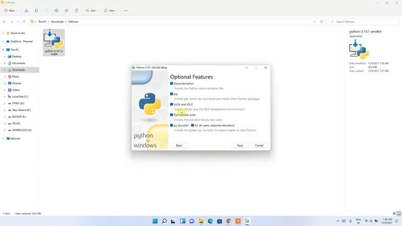Show hidden system tray icons

coord(338,221)
